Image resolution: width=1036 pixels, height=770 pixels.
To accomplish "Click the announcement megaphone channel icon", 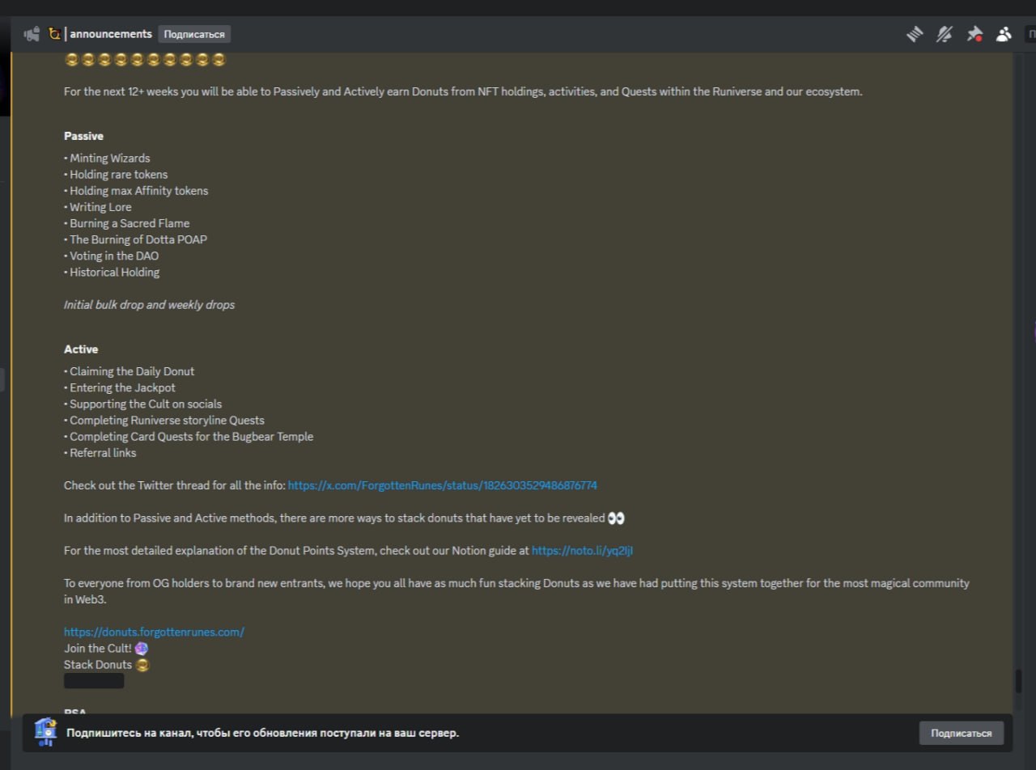I will click(32, 34).
